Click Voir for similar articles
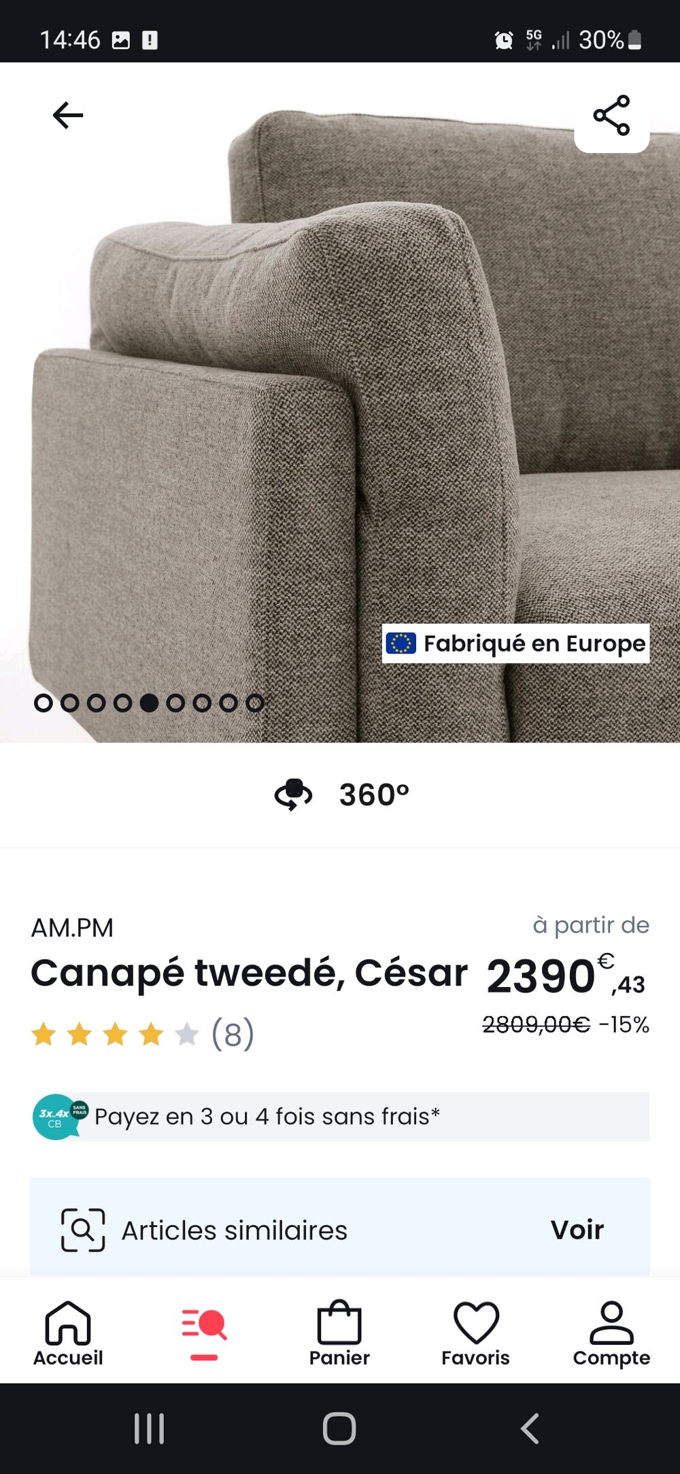 point(577,1230)
